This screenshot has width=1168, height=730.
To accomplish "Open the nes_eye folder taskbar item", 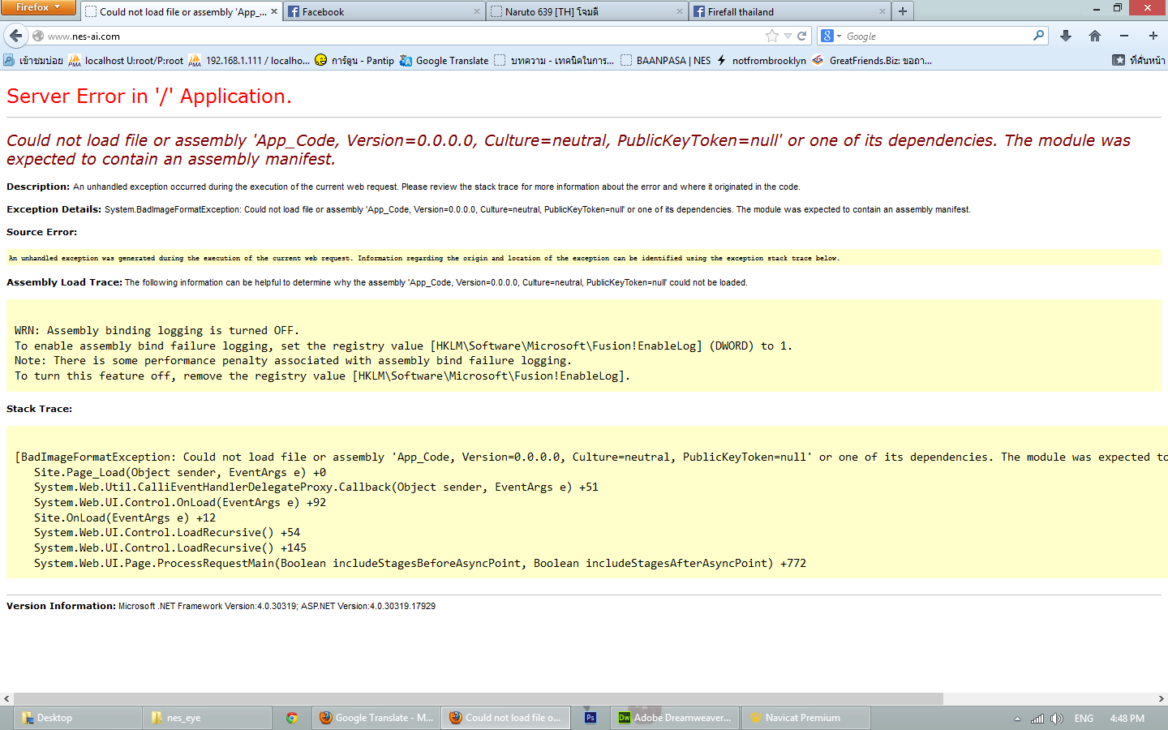I will point(207,718).
